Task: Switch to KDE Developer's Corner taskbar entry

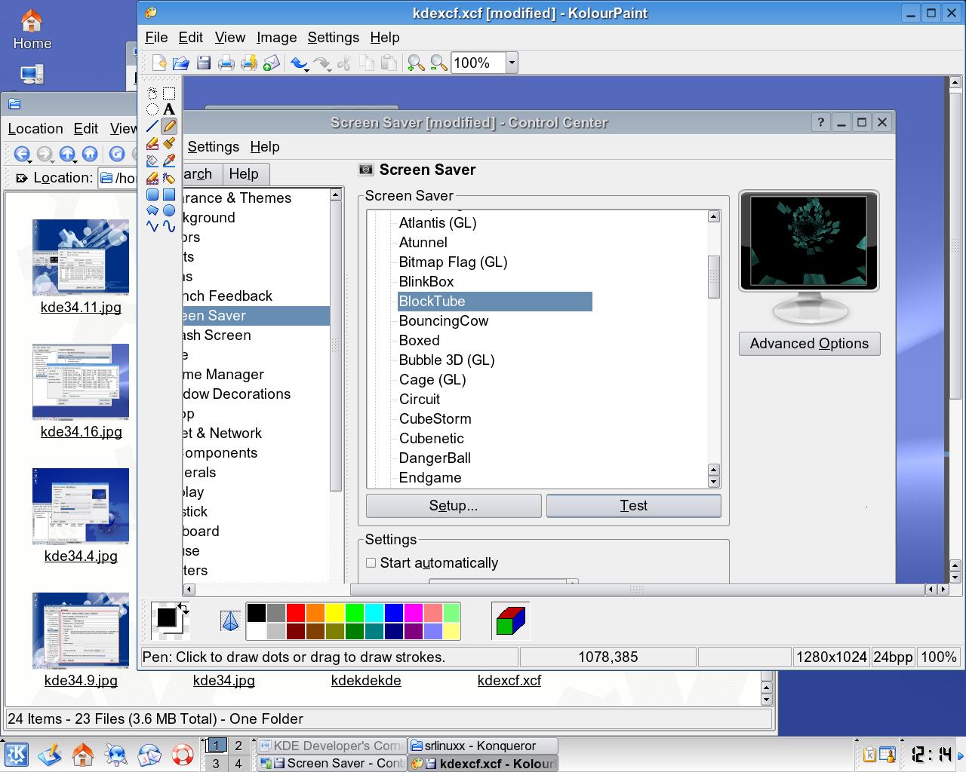Action: (331, 746)
